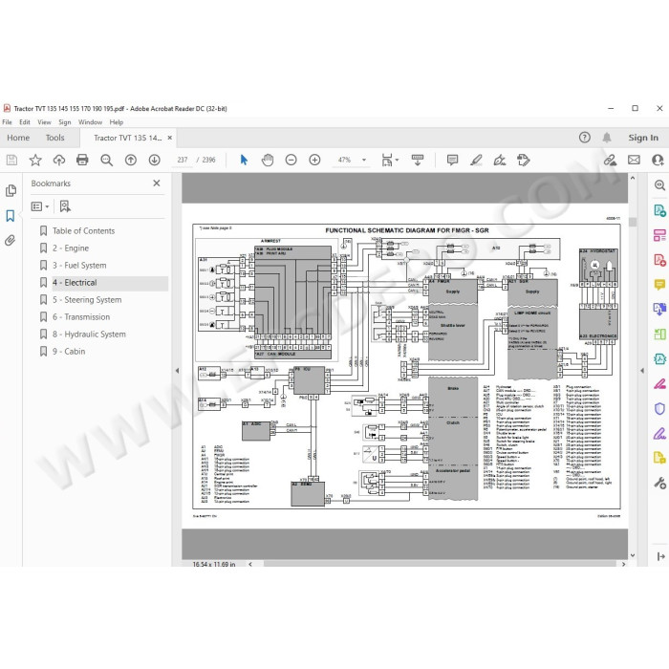Go to next page arrow icon

point(155,160)
